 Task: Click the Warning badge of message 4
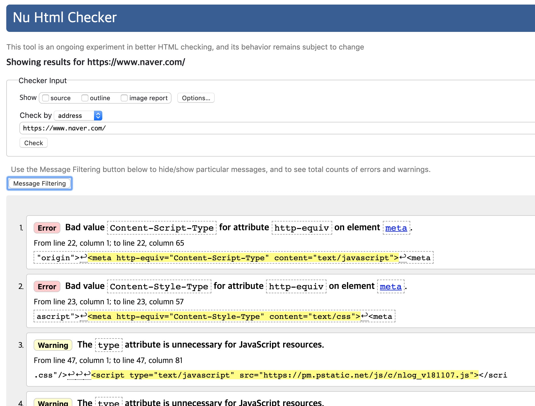pyautogui.click(x=53, y=402)
